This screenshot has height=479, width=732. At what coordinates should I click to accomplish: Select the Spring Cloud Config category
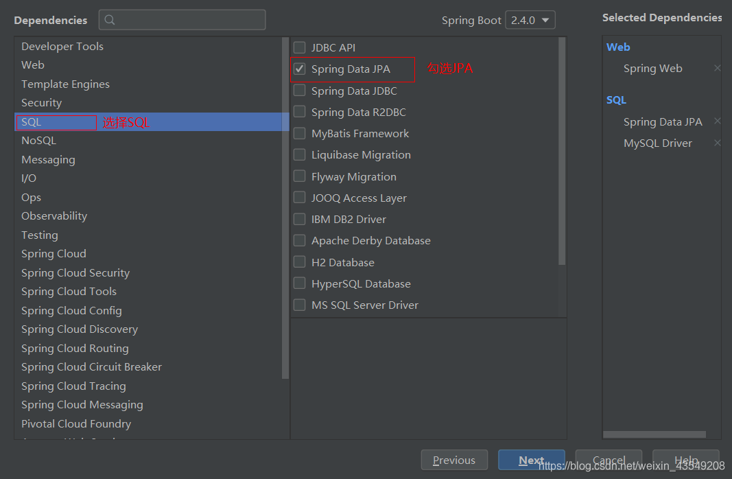pyautogui.click(x=148, y=310)
